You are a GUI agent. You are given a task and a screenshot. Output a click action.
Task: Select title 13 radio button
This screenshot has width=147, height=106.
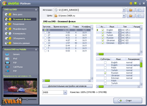coord(45,43)
